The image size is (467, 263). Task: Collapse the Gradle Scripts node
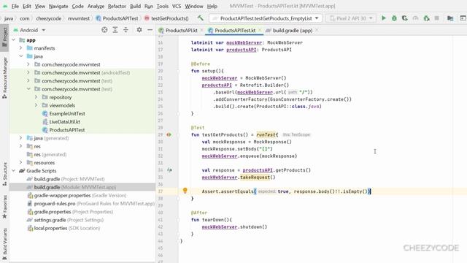click(x=13, y=171)
